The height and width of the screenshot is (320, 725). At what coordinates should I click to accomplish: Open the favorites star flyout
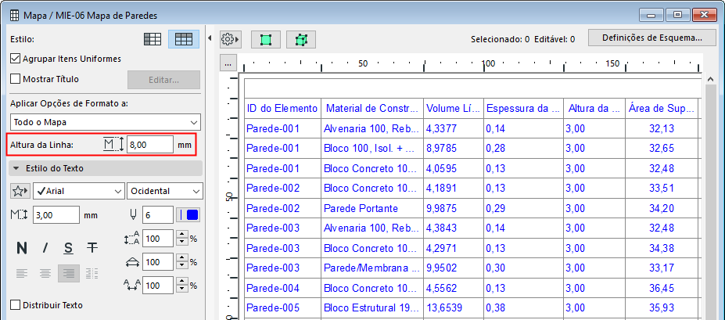(20, 191)
